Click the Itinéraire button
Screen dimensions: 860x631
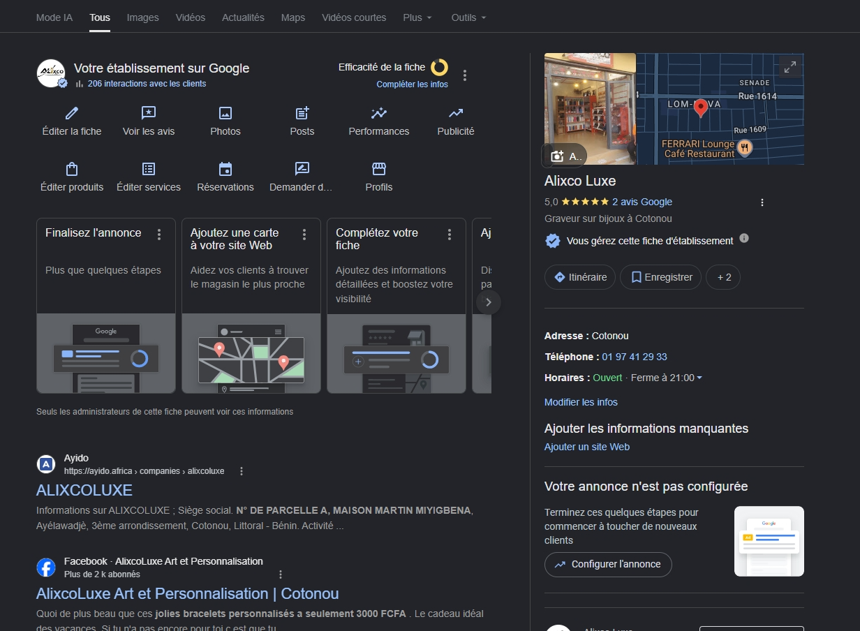(x=580, y=277)
